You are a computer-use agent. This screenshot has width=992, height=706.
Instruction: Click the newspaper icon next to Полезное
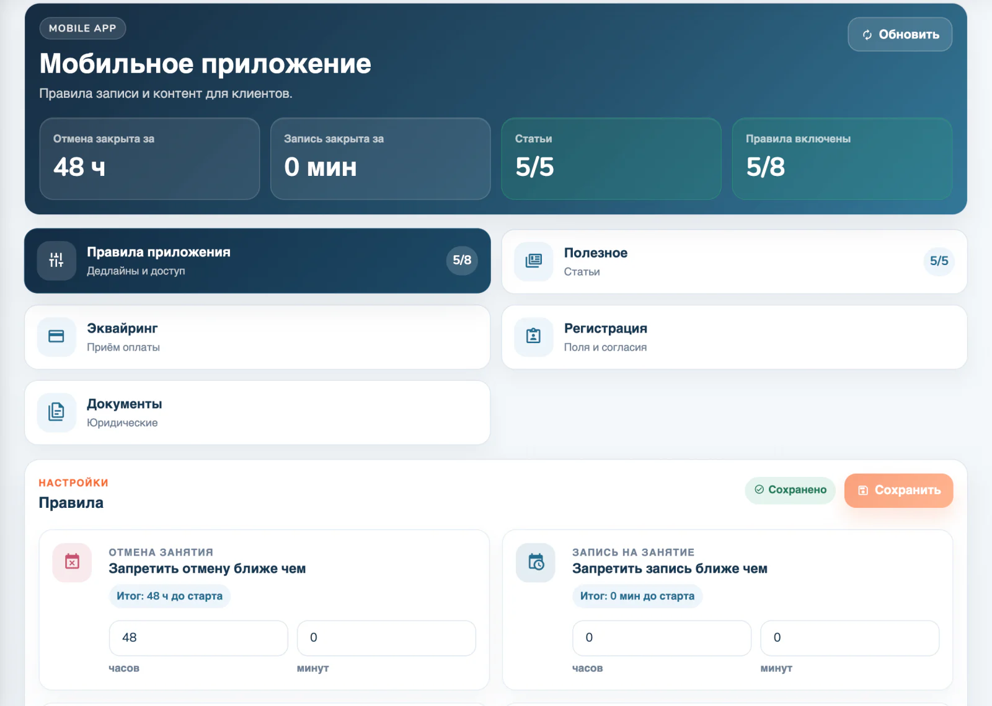pyautogui.click(x=534, y=261)
